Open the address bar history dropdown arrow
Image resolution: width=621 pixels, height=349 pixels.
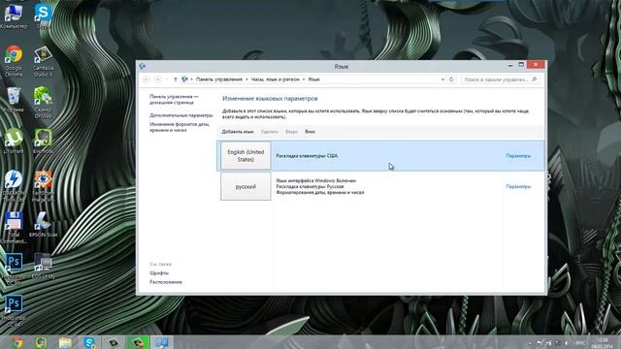(x=442, y=79)
